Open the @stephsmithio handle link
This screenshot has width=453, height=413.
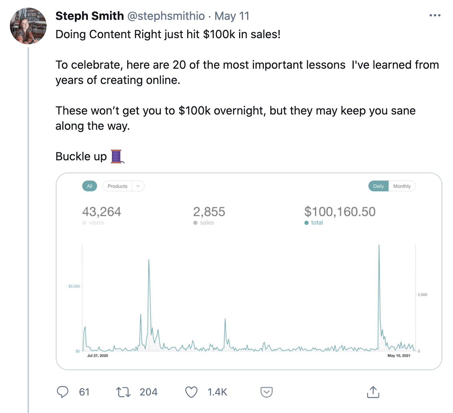coord(166,16)
